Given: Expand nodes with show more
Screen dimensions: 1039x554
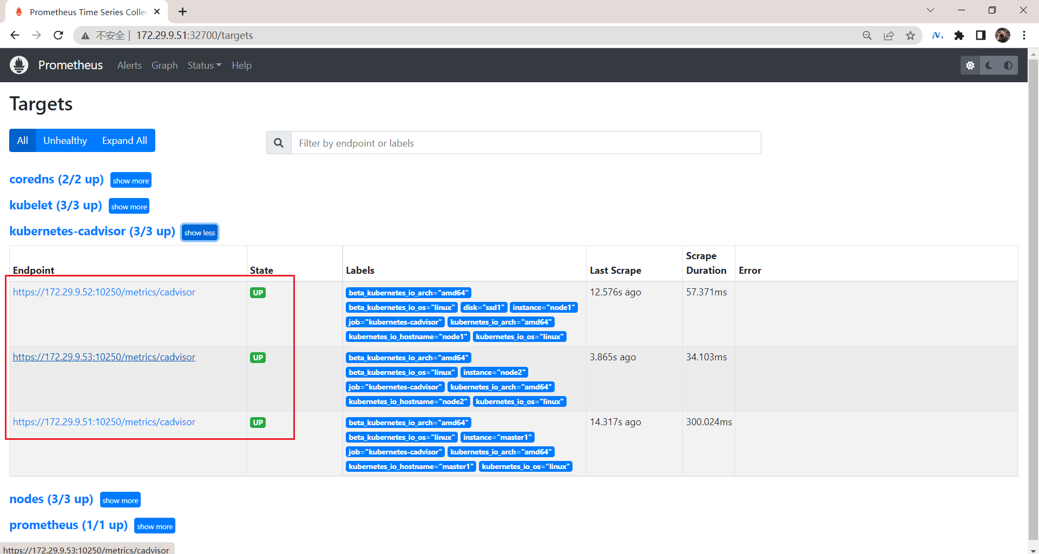Looking at the screenshot, I should pos(120,500).
